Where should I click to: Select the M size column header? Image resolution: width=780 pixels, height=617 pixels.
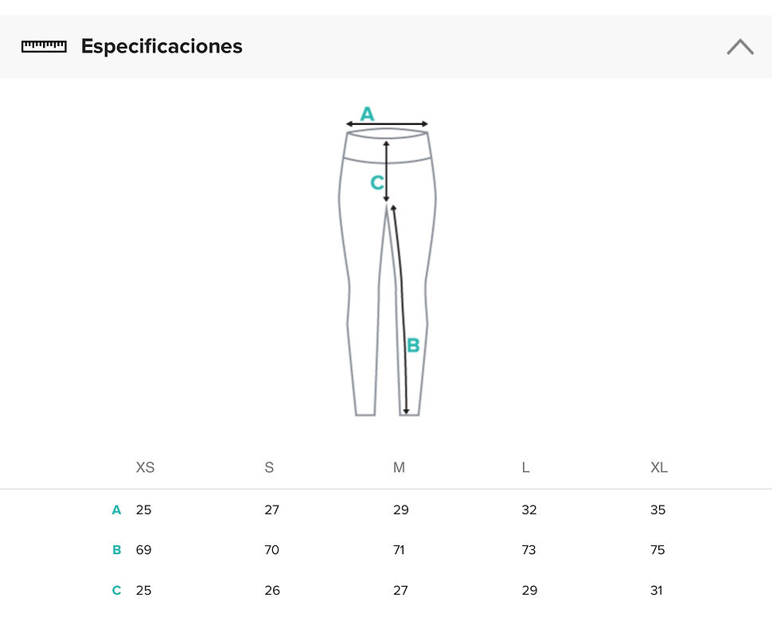[x=399, y=467]
